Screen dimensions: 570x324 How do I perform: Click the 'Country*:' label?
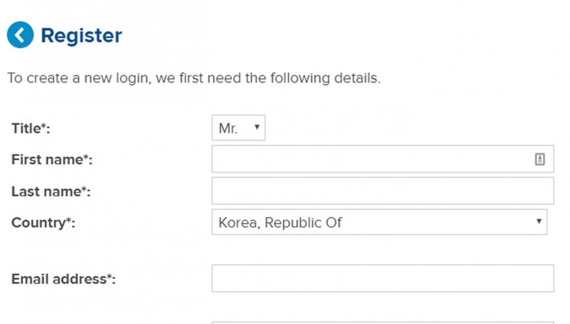click(43, 222)
